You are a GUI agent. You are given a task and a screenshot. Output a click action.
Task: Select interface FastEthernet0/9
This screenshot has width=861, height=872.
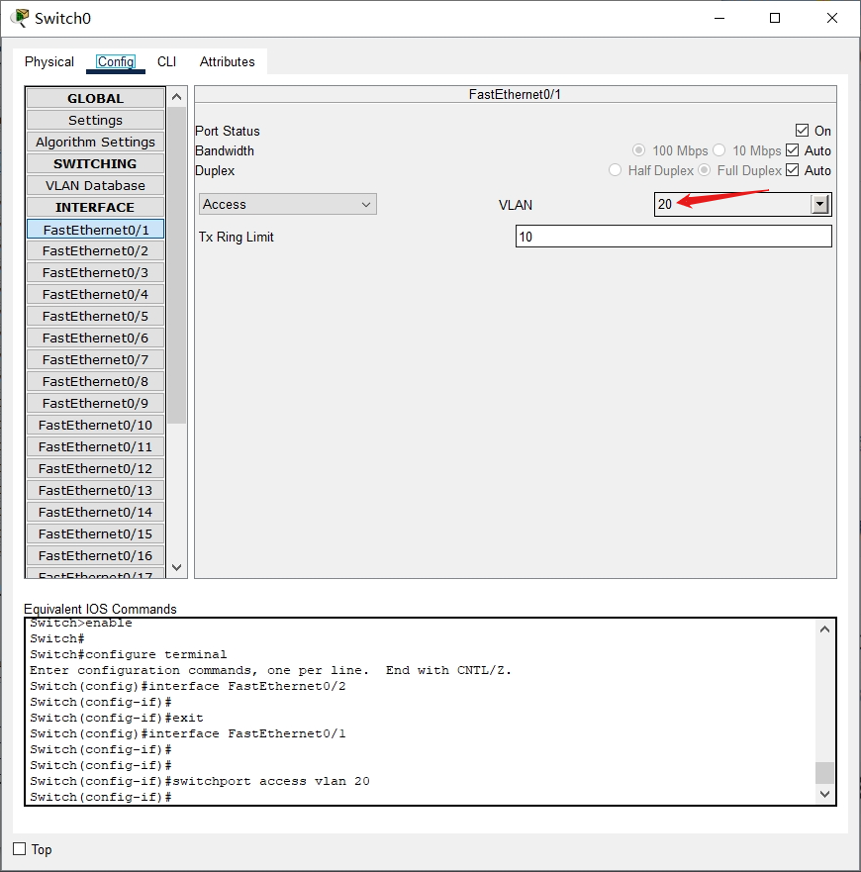[95, 403]
